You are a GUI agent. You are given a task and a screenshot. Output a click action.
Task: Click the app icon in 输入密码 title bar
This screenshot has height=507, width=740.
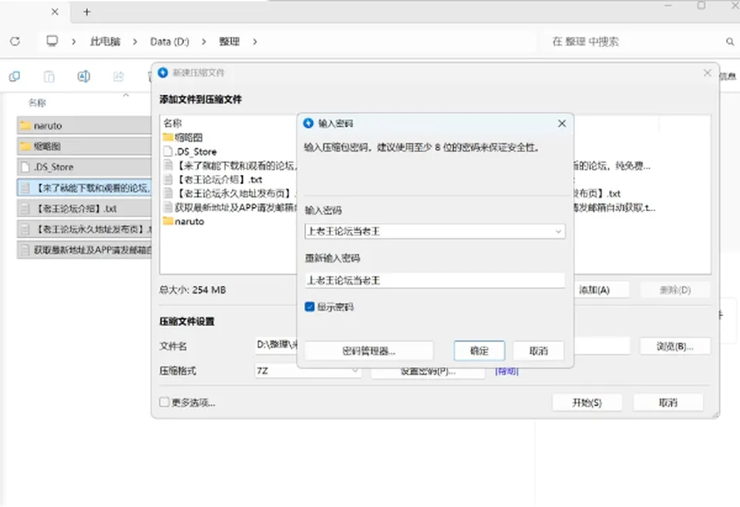point(308,123)
